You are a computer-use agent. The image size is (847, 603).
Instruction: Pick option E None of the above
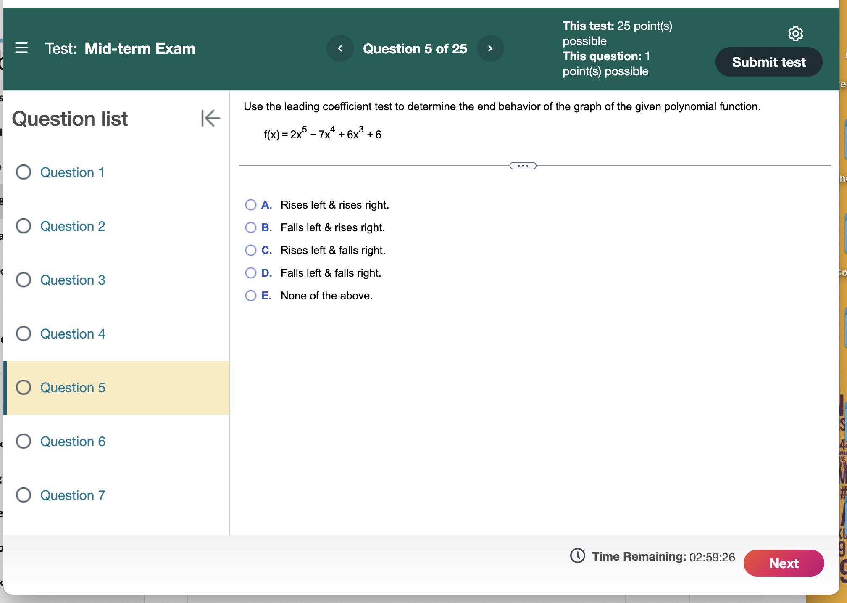251,296
